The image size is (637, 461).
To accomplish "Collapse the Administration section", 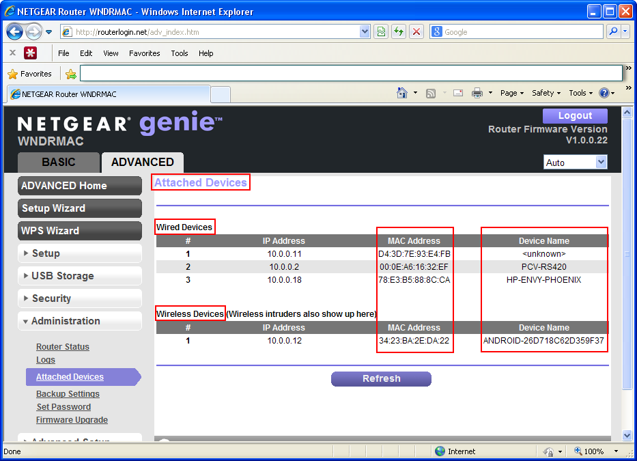I will (x=80, y=321).
